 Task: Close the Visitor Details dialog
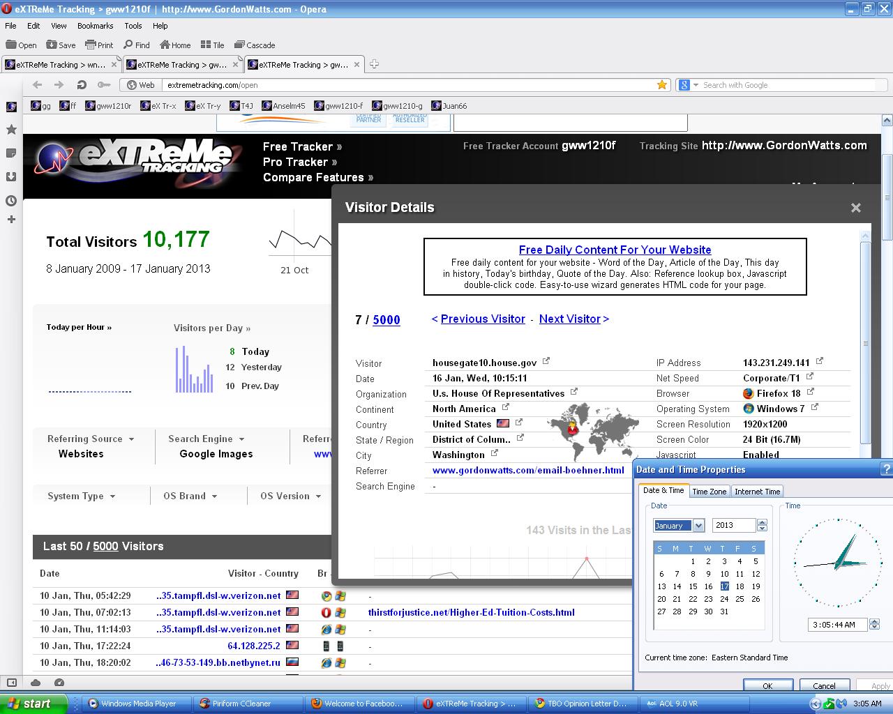856,208
